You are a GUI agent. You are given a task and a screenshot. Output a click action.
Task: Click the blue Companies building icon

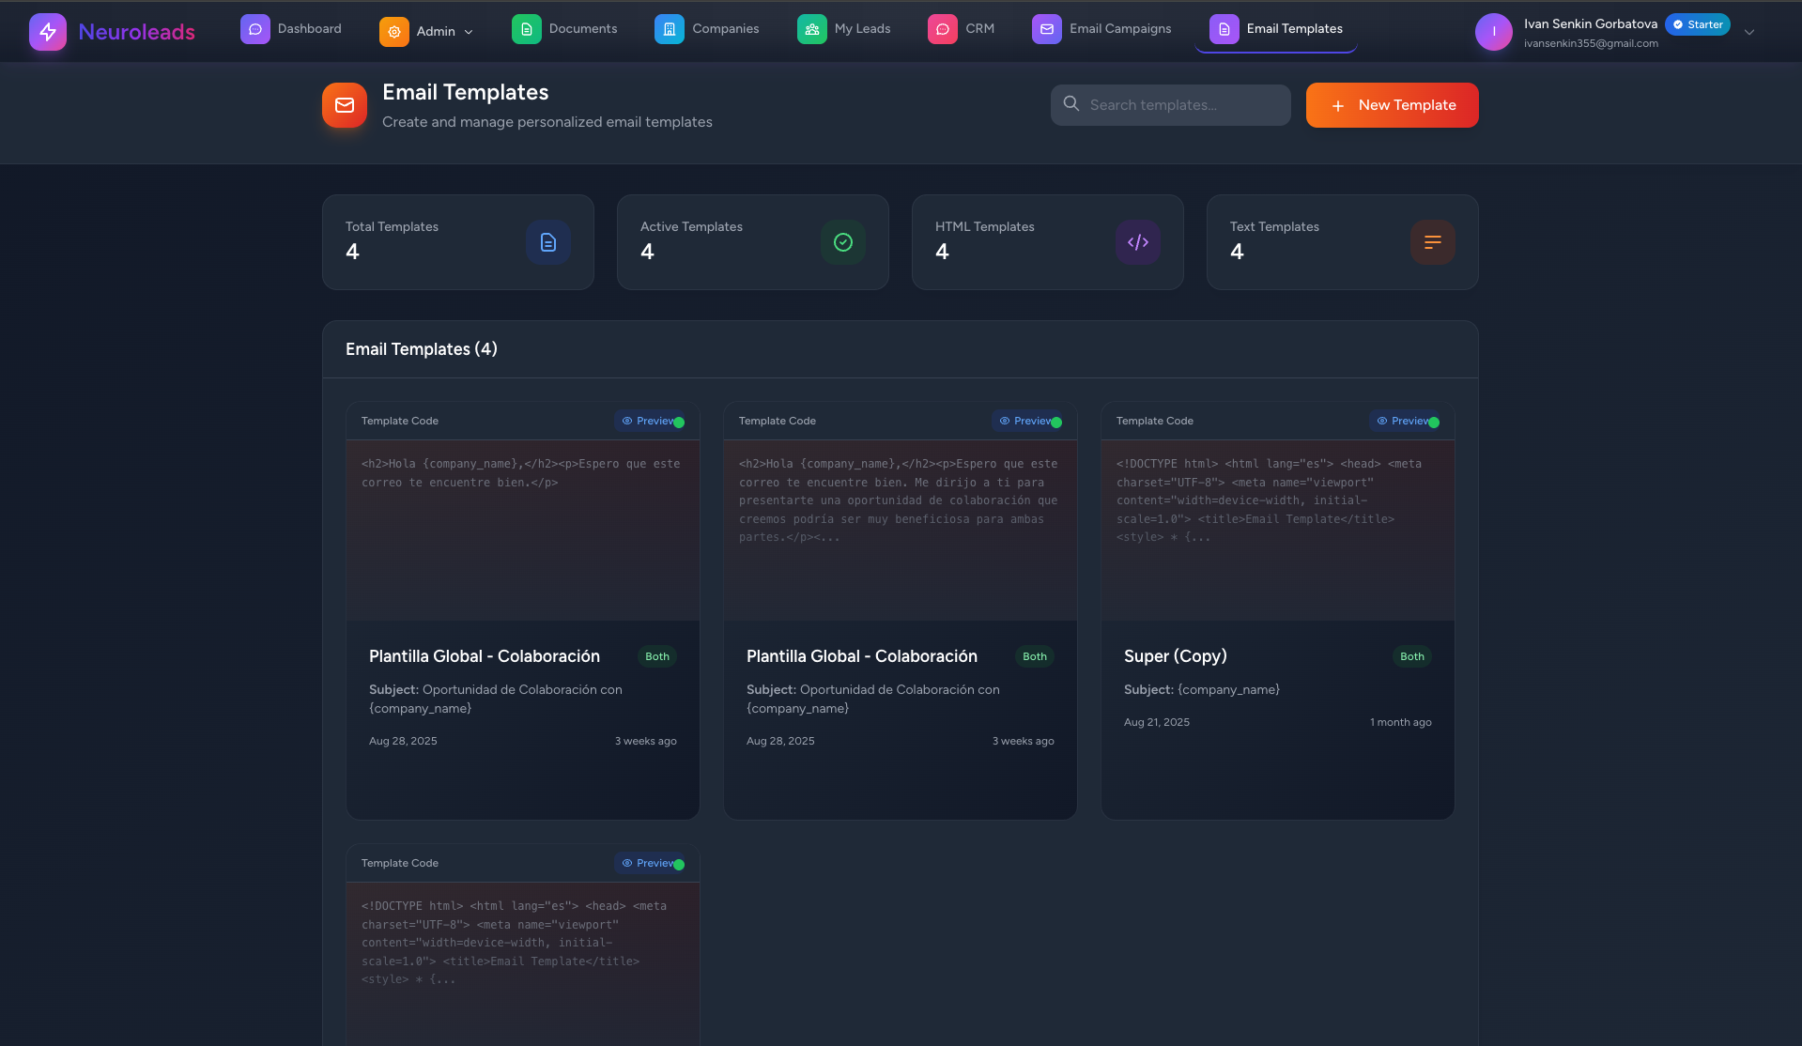coord(670,29)
